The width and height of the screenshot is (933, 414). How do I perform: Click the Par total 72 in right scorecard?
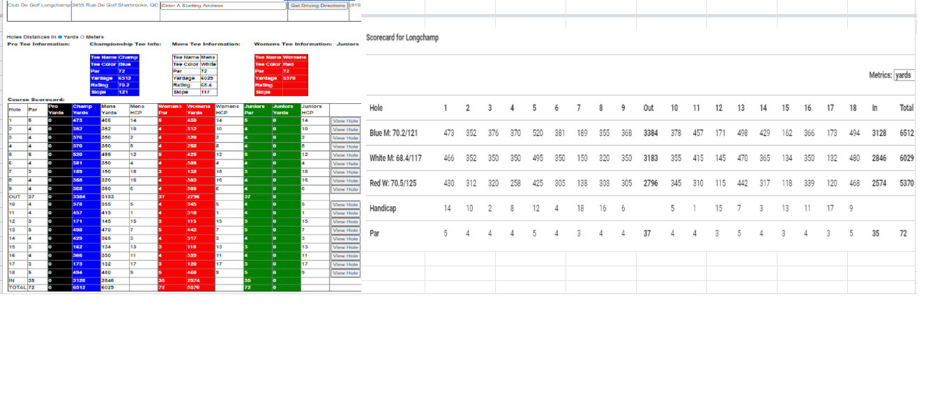903,233
